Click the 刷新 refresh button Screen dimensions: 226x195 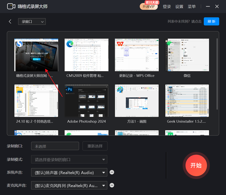pos(211,21)
